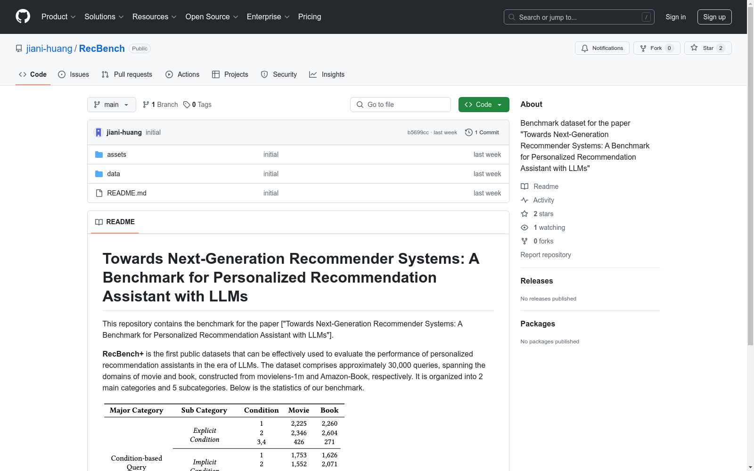Click the Star count badge
Image resolution: width=754 pixels, height=471 pixels.
click(721, 48)
